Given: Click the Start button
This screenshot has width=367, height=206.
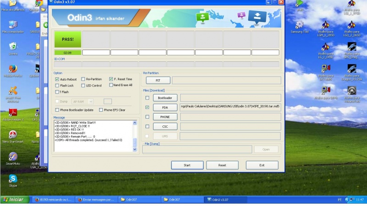Looking at the screenshot, I should pos(187,165).
